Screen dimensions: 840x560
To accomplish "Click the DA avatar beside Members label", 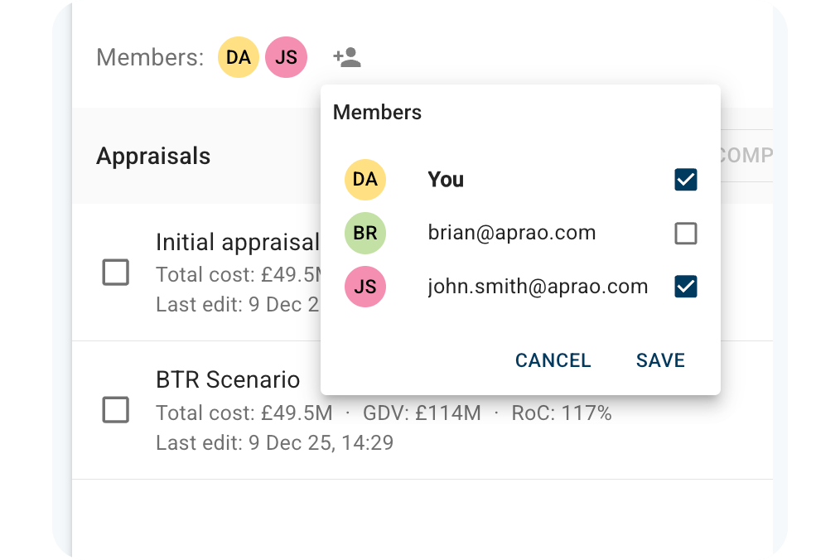I will pos(239,58).
